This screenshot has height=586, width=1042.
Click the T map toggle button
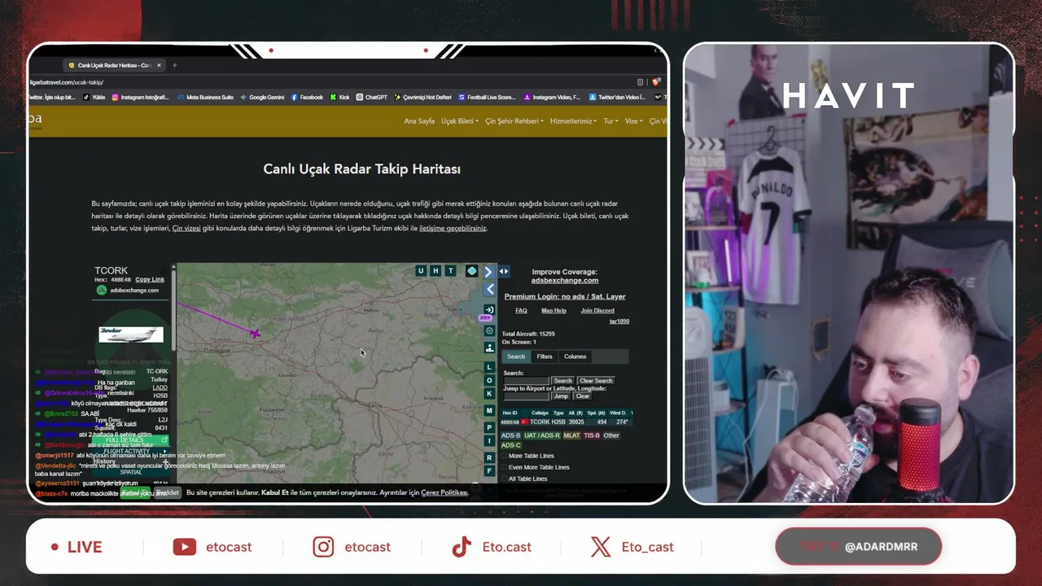point(450,271)
